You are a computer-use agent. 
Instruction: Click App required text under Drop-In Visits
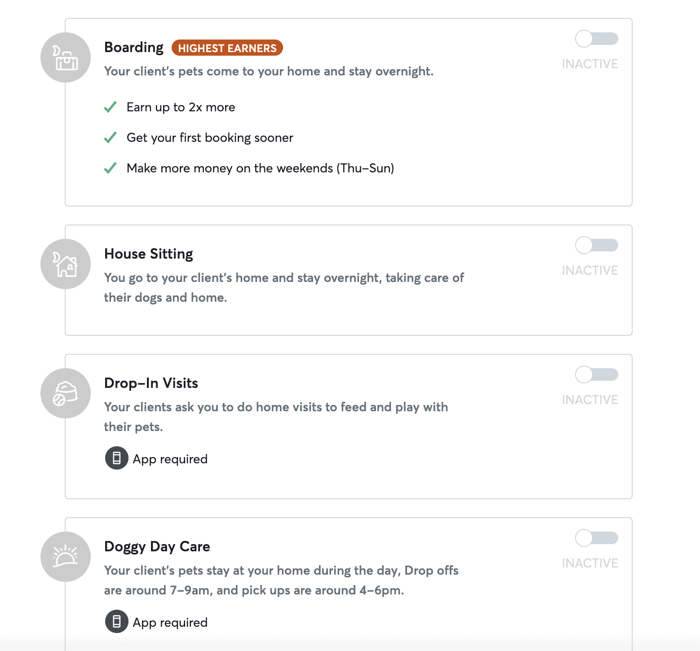[x=170, y=459]
